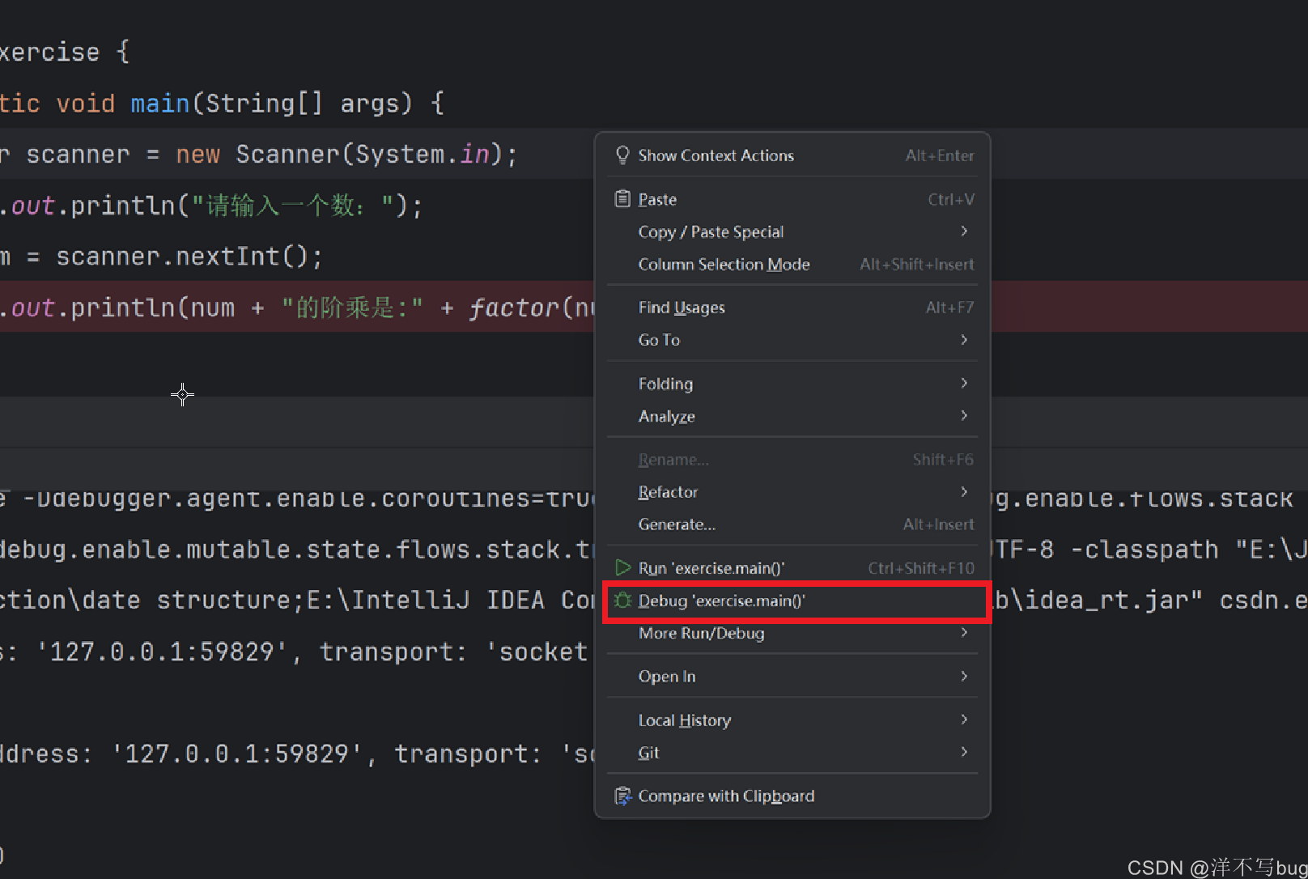Expand arrow next to Analyze
The width and height of the screenshot is (1308, 879).
[x=964, y=415]
